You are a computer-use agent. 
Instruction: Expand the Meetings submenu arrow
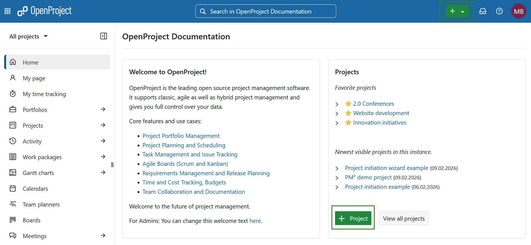pos(103,236)
